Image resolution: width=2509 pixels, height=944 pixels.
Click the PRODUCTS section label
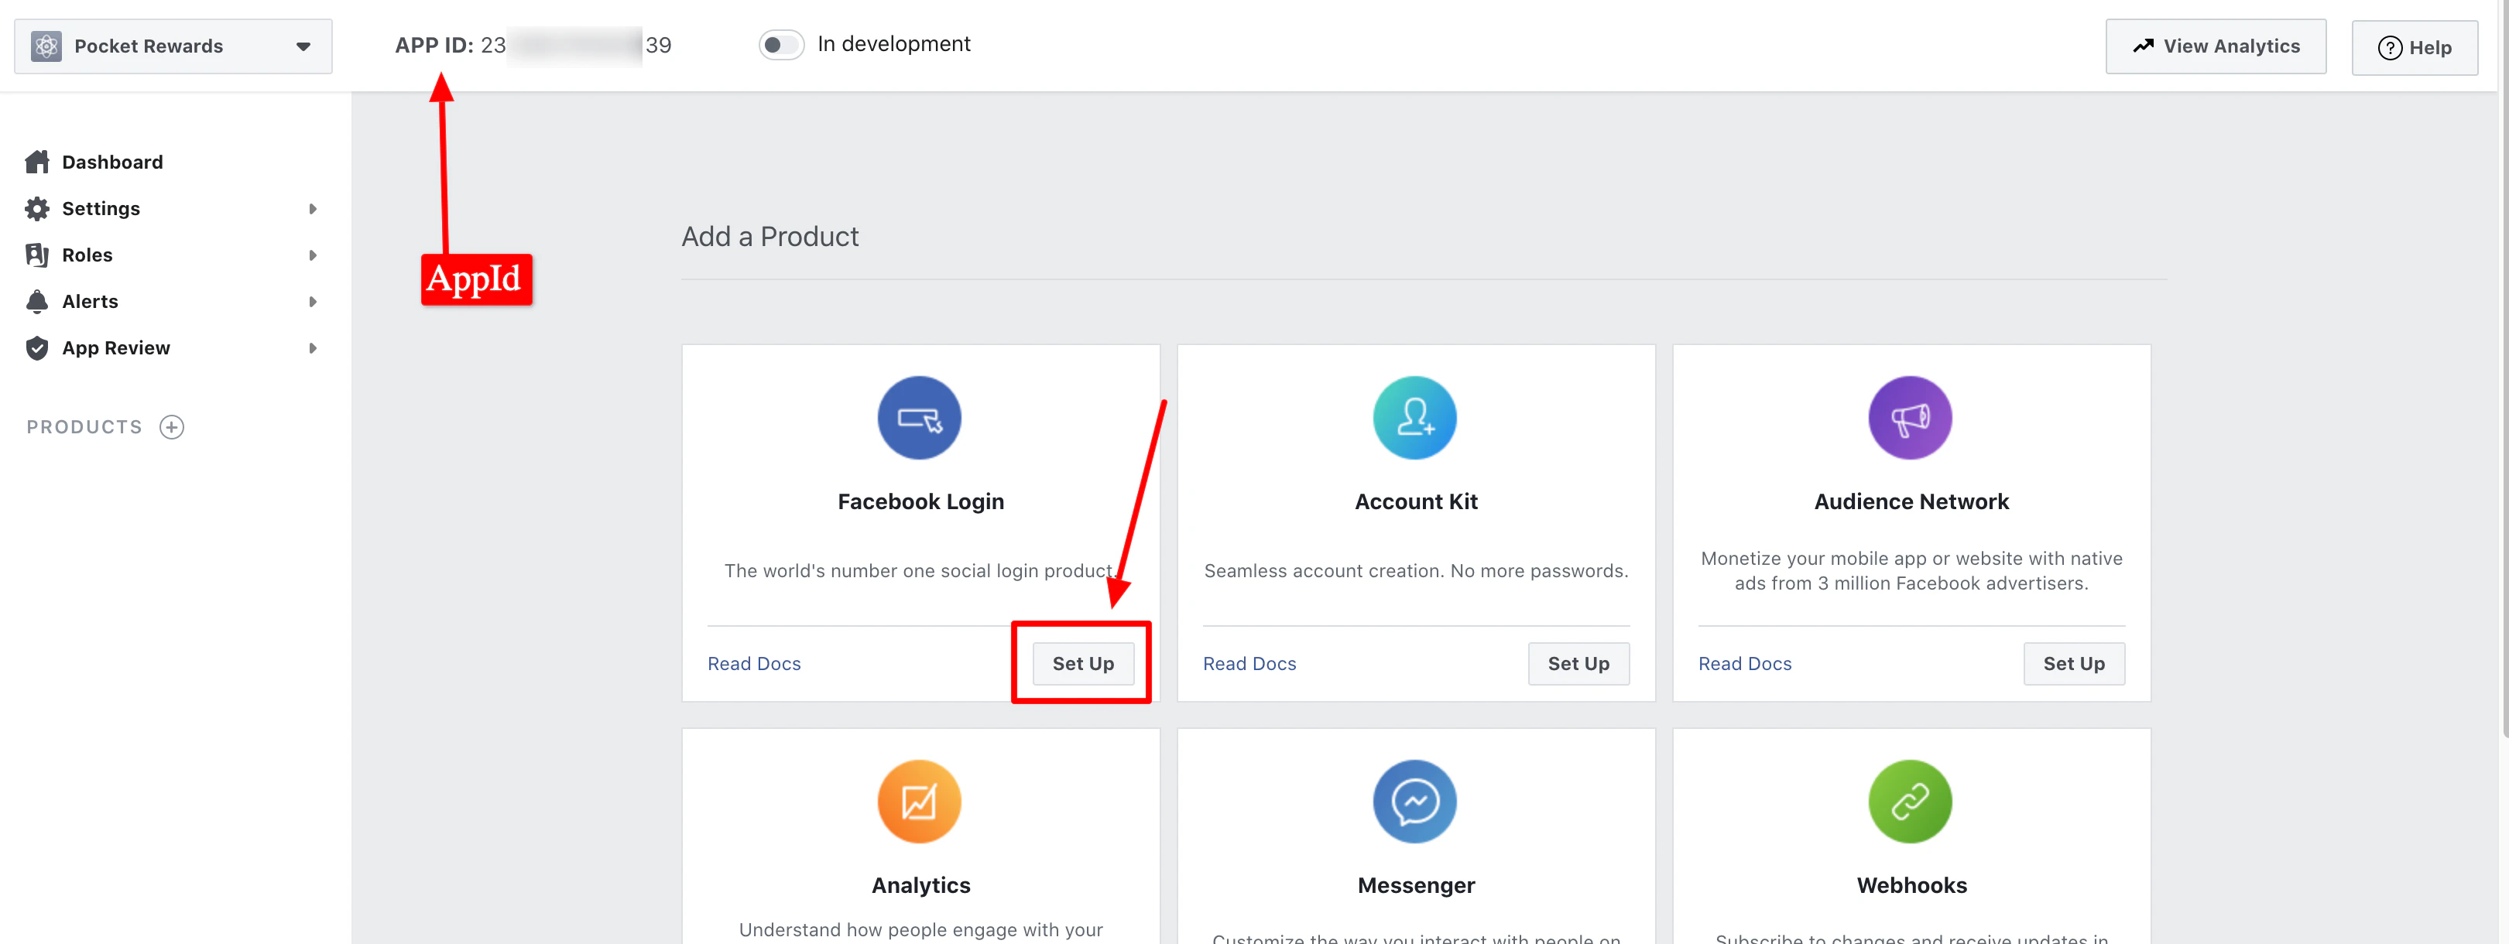tap(84, 427)
